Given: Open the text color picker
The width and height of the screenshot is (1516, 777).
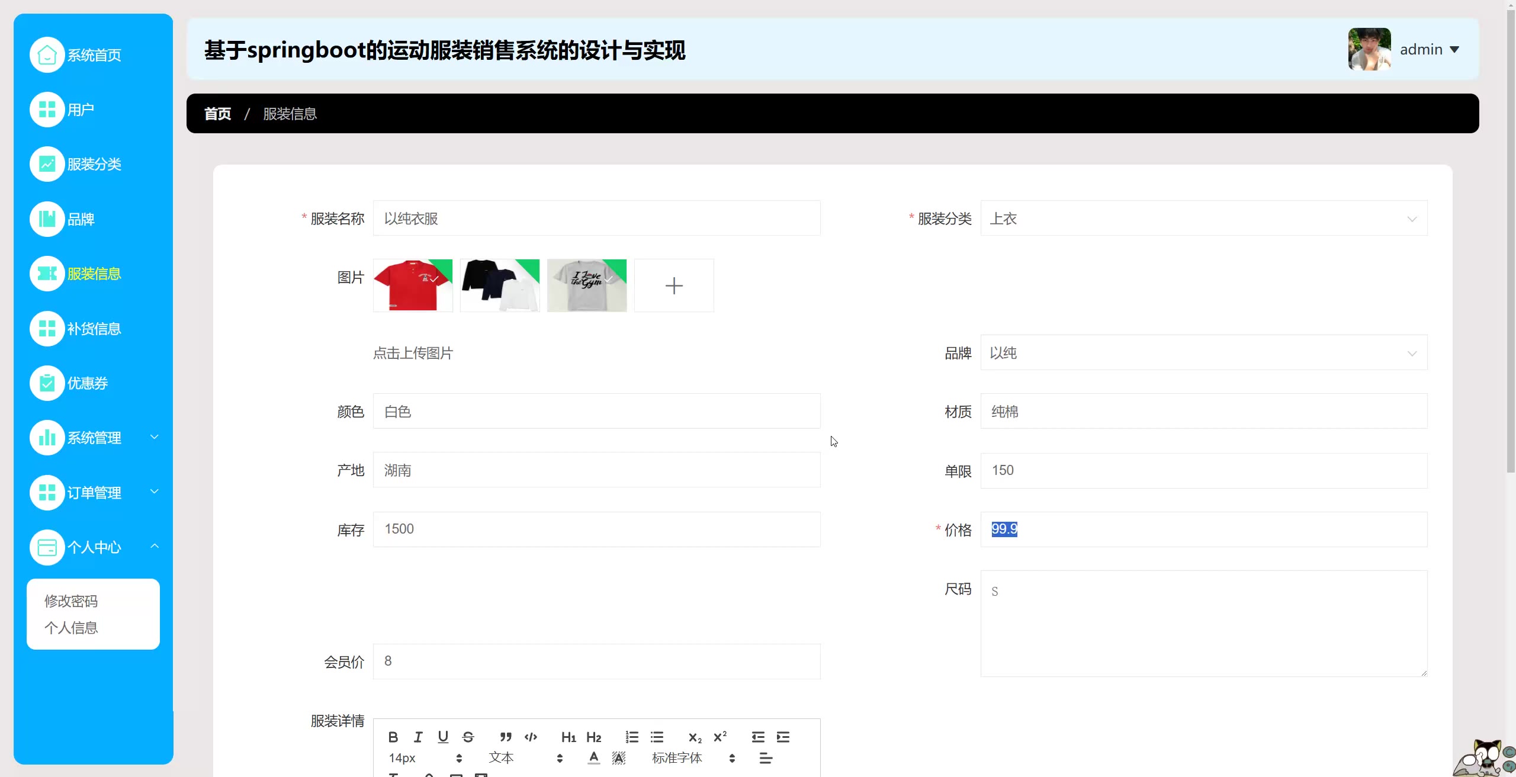Looking at the screenshot, I should click(593, 757).
